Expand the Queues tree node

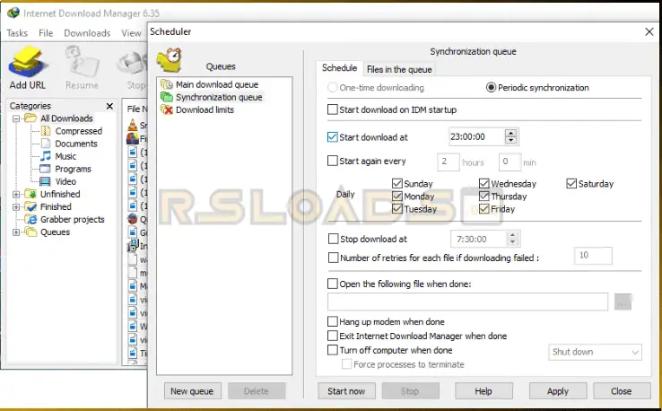tap(16, 232)
